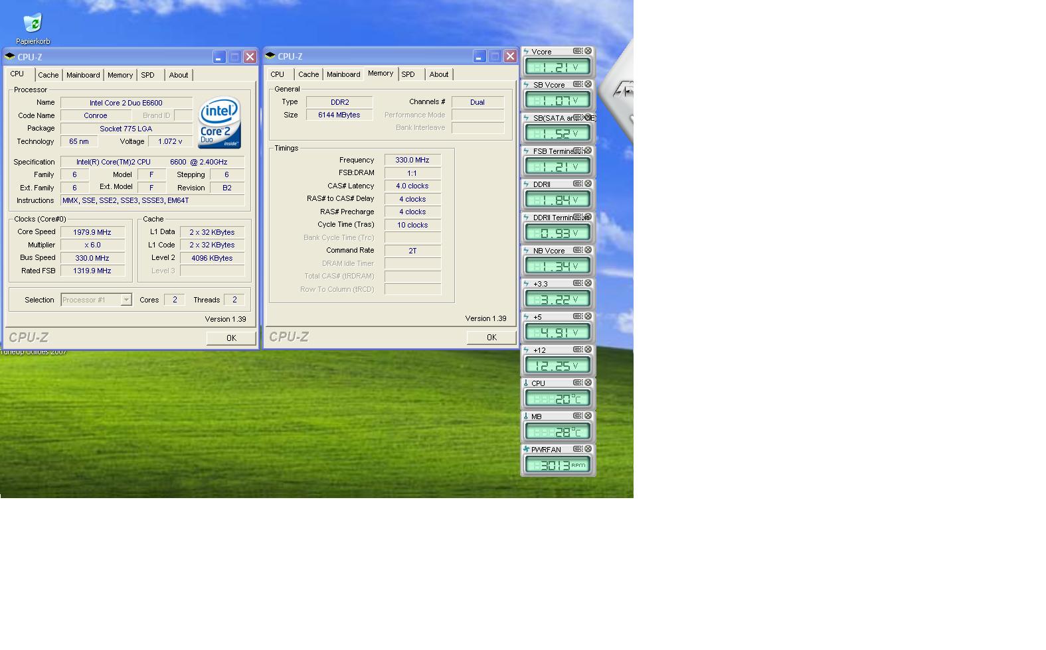Open settings icon of +3.3 voltage panel
The image size is (1046, 650).
(578, 283)
